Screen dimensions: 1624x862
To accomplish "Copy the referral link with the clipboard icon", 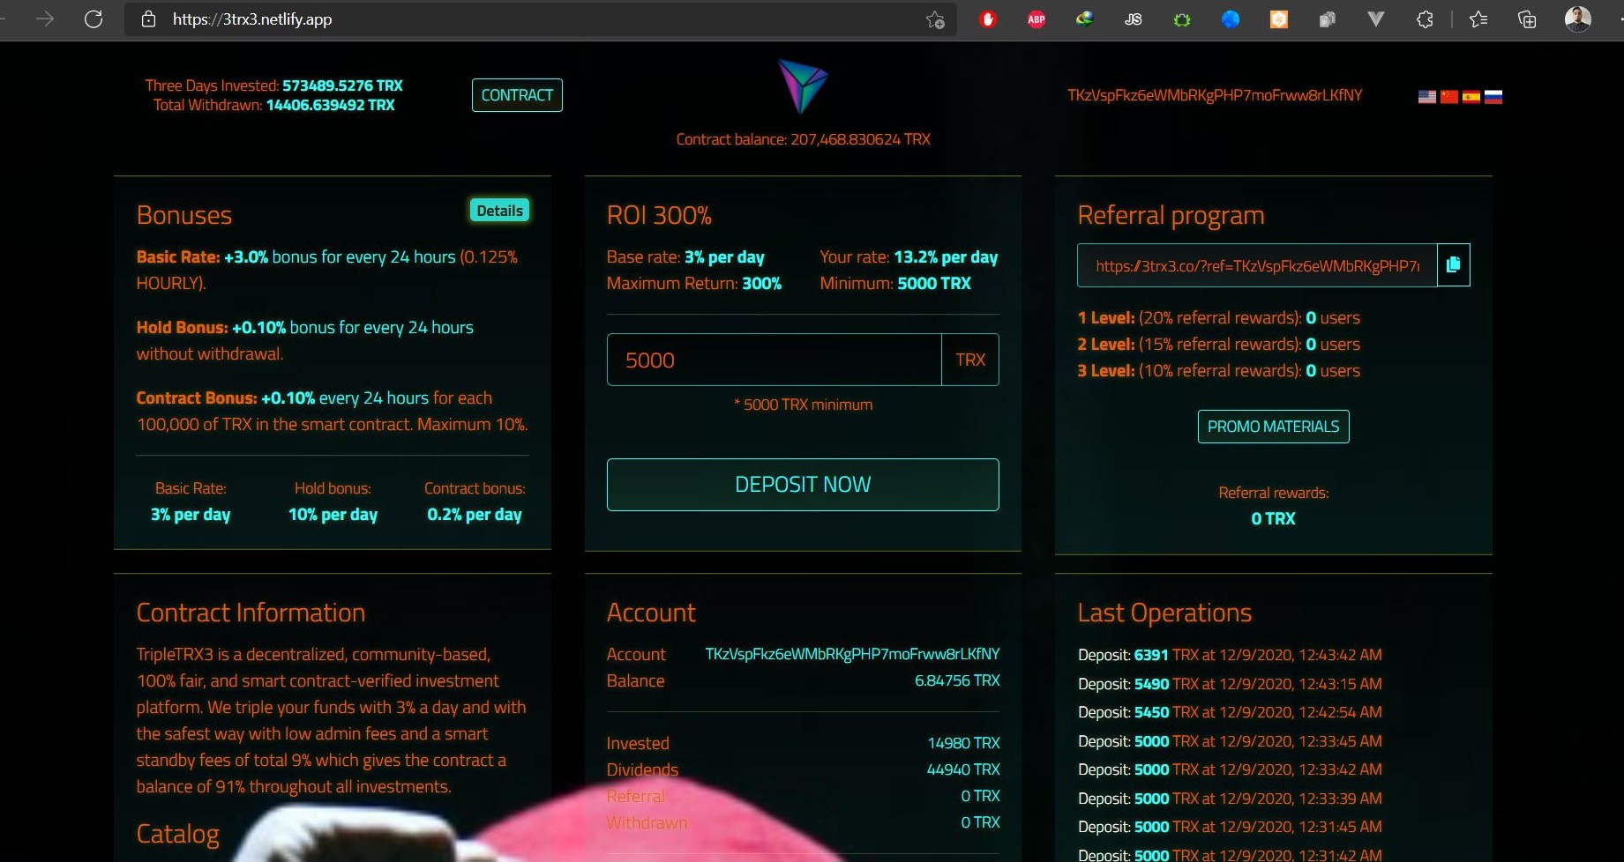I will click(x=1453, y=264).
